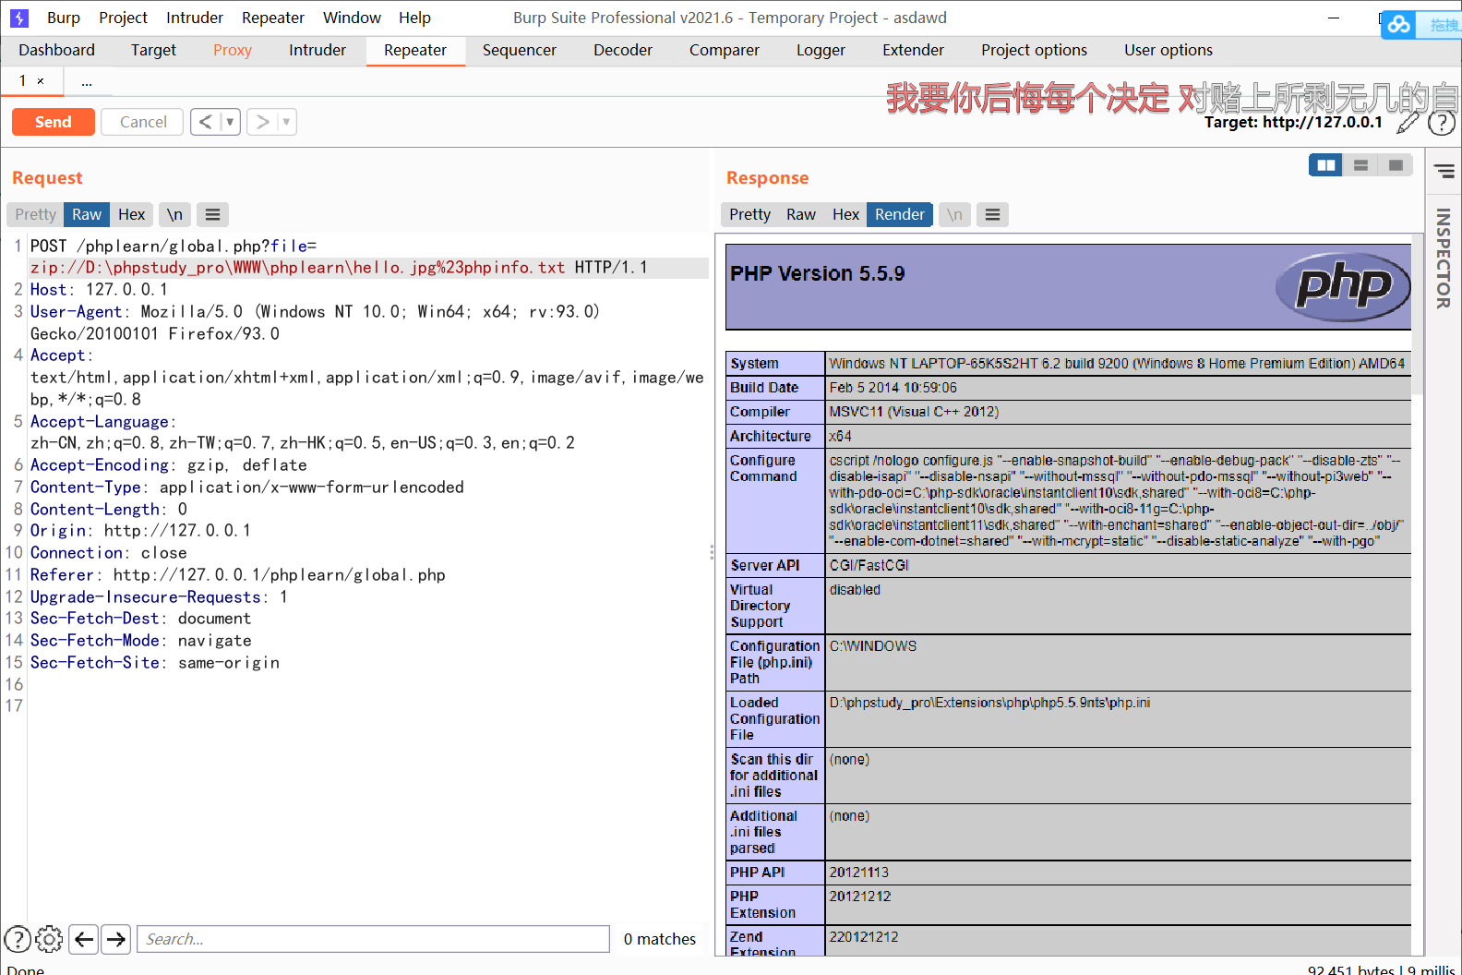Screen dimensions: 1462x975
Task: Click the Loaded Configuration File path
Action: [x=989, y=703]
